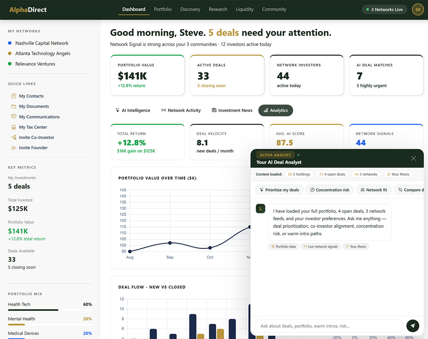The image size is (428, 339).
Task: Click the Mental Health 20% progress bar
Action: point(50,325)
